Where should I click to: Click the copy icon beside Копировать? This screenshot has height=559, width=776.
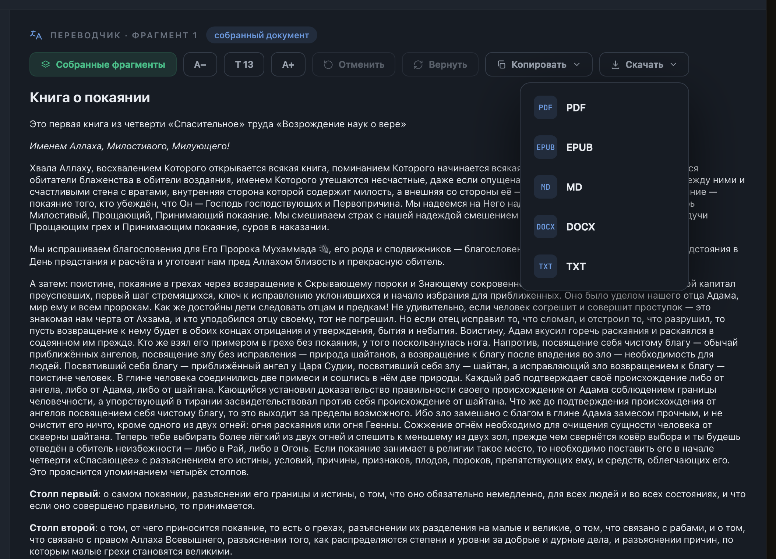click(501, 65)
